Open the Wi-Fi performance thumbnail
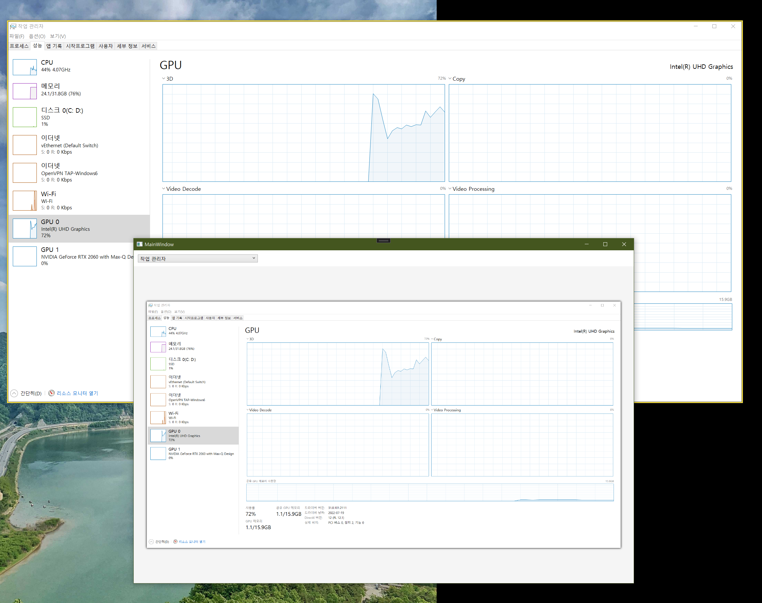The height and width of the screenshot is (603, 762). (x=25, y=201)
